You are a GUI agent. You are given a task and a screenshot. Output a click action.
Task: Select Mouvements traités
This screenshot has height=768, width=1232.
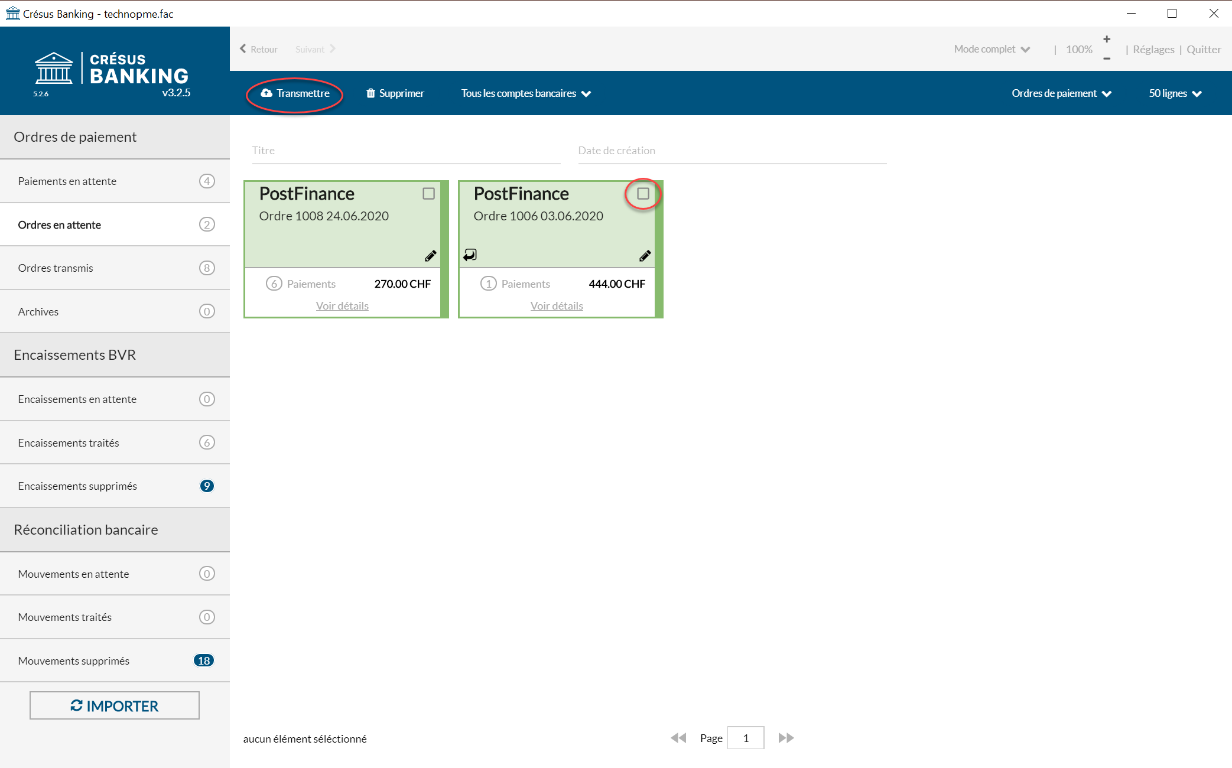(x=115, y=617)
